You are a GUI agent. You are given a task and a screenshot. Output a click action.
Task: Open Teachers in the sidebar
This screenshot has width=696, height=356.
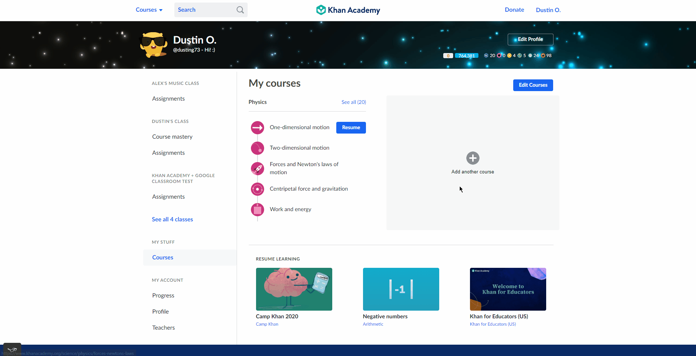coord(163,327)
